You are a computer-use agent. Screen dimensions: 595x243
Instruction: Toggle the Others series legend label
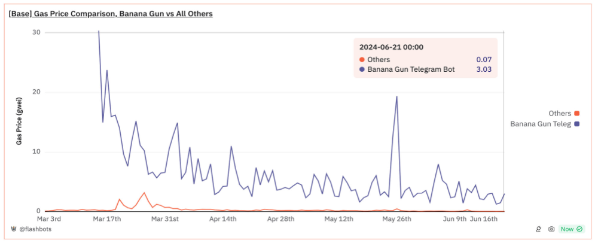[x=559, y=113]
